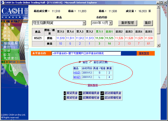Click the S futures short legend icon
This screenshot has width=168, height=121.
65,98
